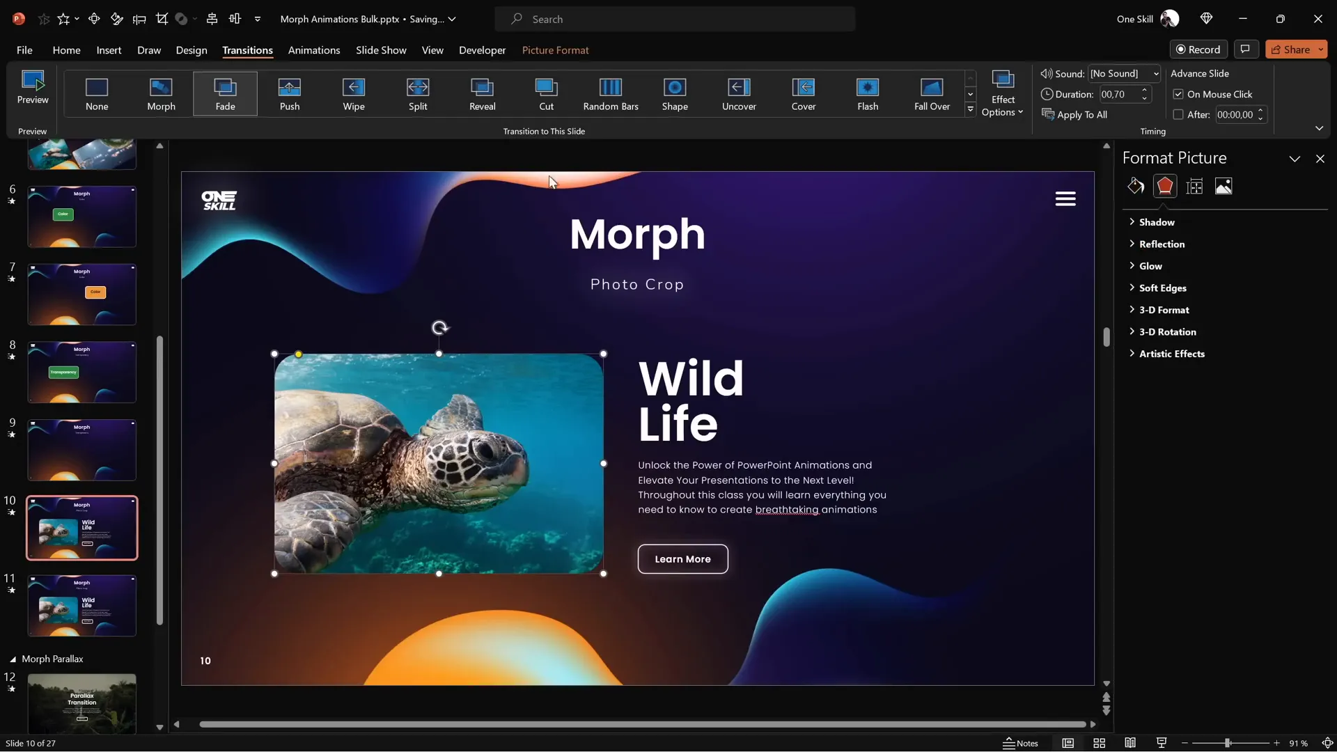
Task: Switch to Slide Sorter view
Action: click(x=1100, y=743)
